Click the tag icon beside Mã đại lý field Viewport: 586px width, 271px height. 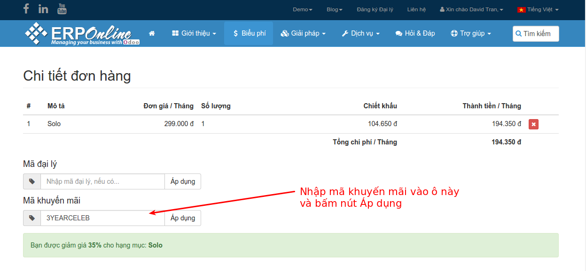click(32, 181)
